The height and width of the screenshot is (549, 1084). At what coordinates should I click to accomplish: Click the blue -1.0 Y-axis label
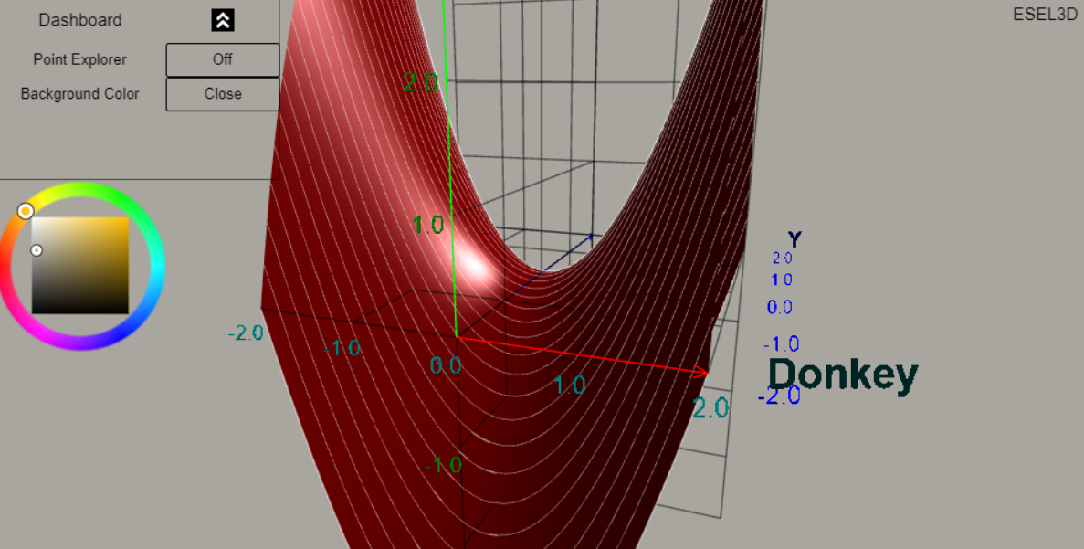point(782,343)
